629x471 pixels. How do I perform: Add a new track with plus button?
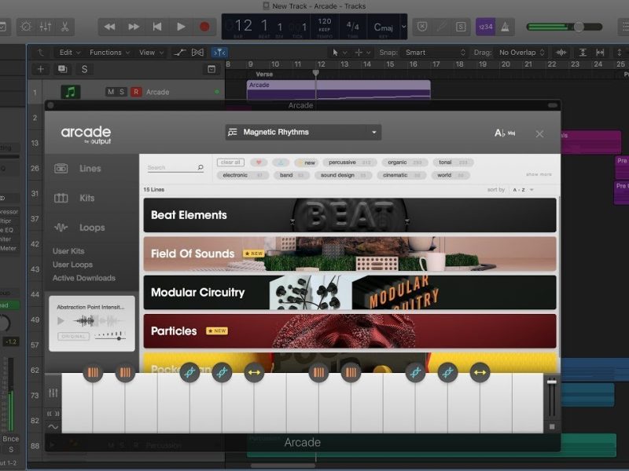click(41, 69)
